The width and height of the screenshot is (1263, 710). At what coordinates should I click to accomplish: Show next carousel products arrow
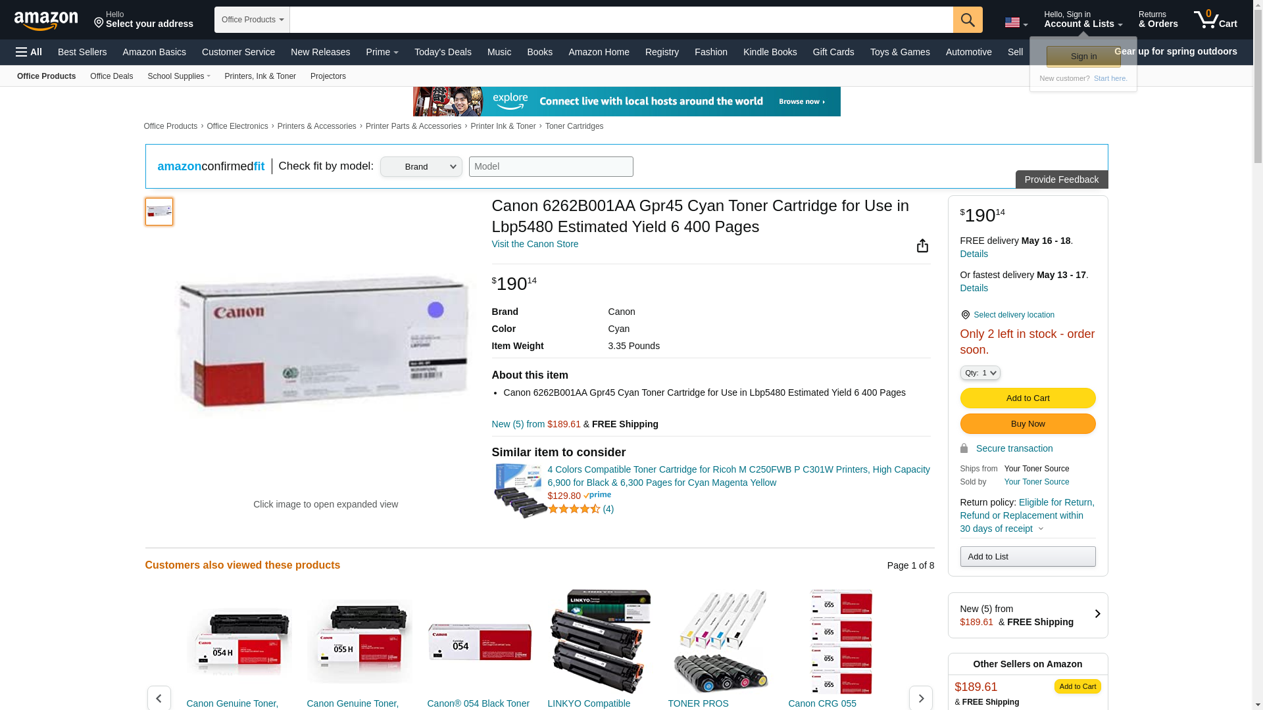(920, 698)
